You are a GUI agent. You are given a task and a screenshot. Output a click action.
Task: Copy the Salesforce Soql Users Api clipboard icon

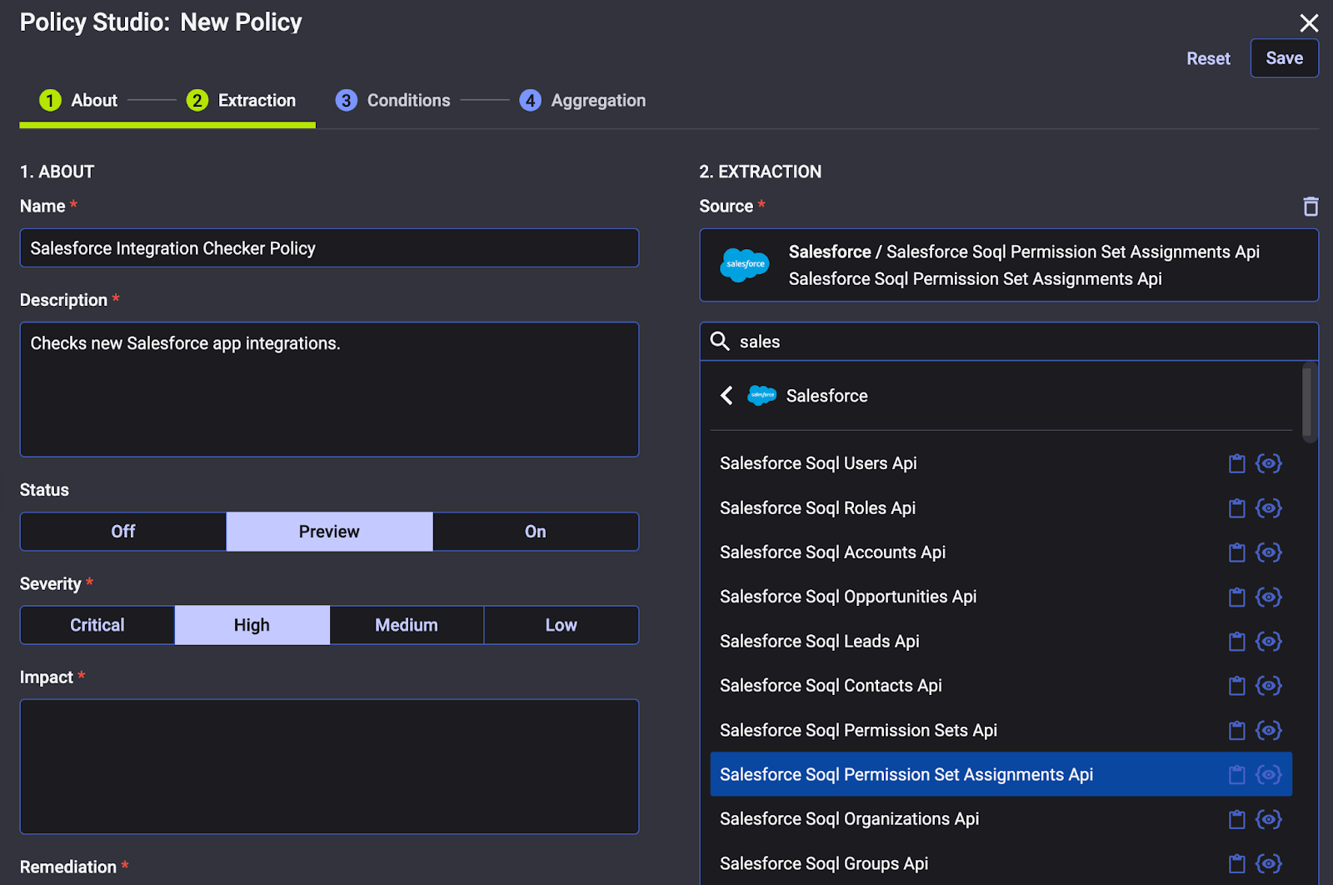point(1237,463)
